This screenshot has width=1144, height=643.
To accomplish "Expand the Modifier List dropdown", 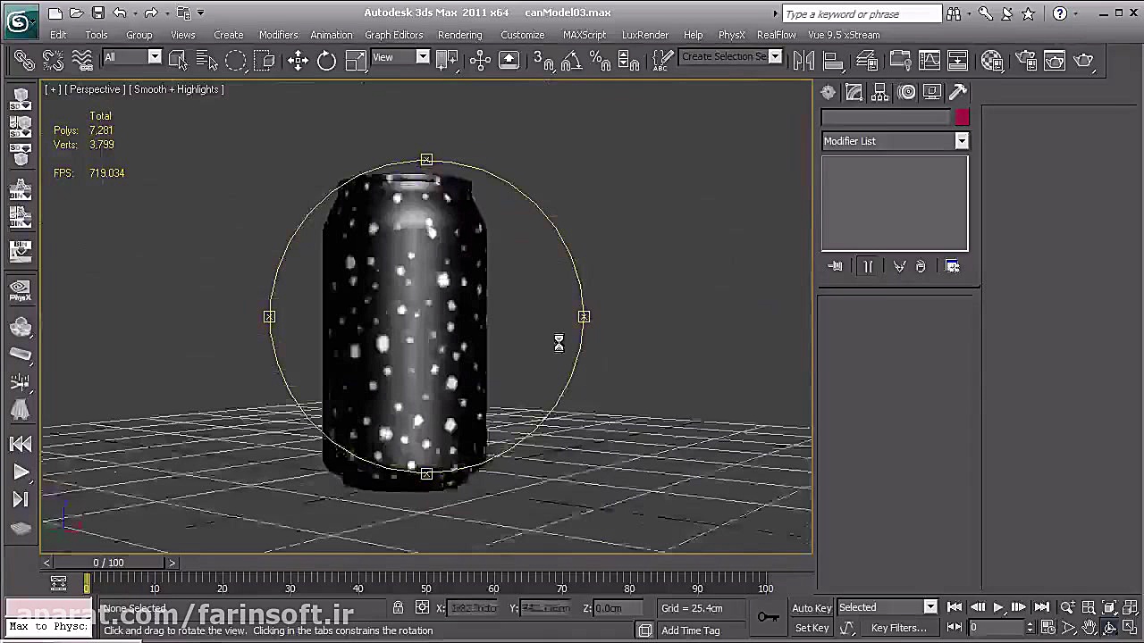I will point(962,141).
